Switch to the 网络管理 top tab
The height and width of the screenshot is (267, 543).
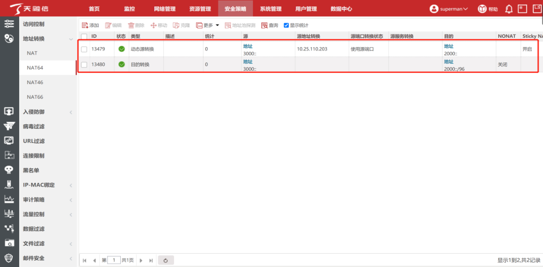tap(165, 9)
